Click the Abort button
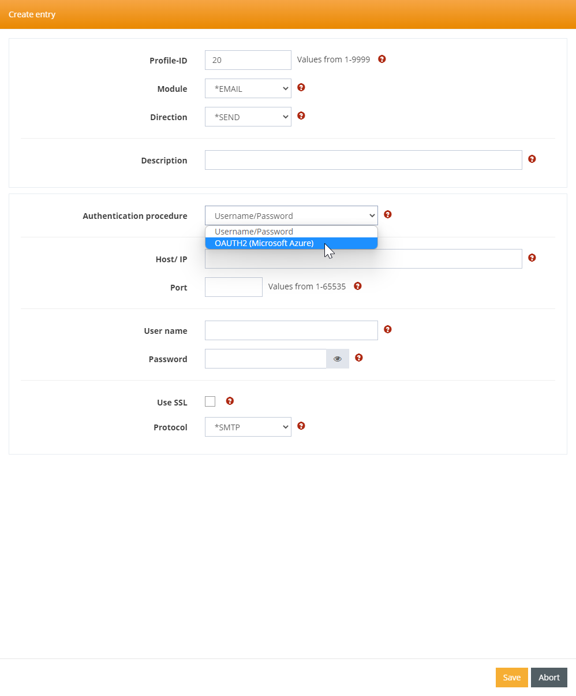This screenshot has width=576, height=696. point(548,678)
